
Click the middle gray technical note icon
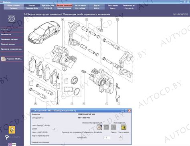[106, 127]
